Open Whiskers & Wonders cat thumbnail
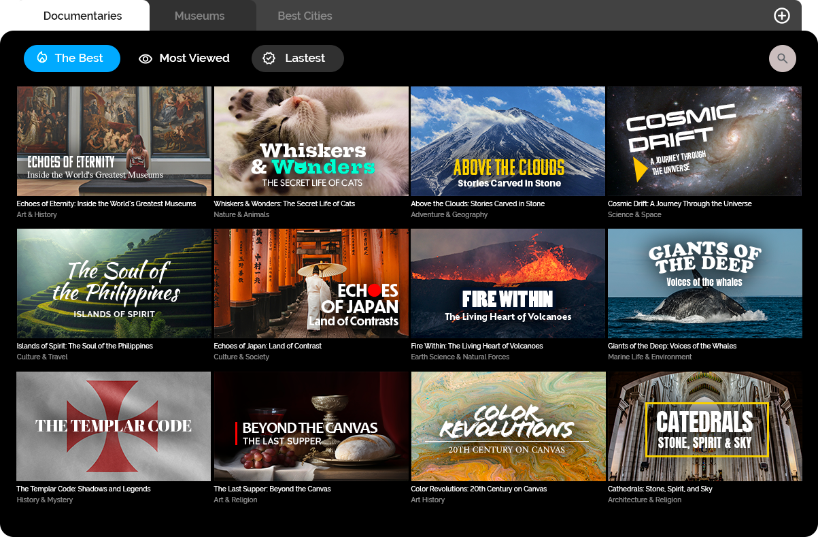The width and height of the screenshot is (818, 537). click(x=311, y=141)
